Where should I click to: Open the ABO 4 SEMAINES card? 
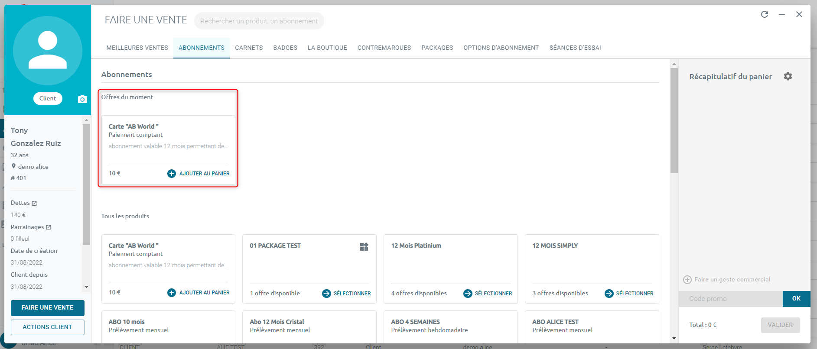point(451,327)
